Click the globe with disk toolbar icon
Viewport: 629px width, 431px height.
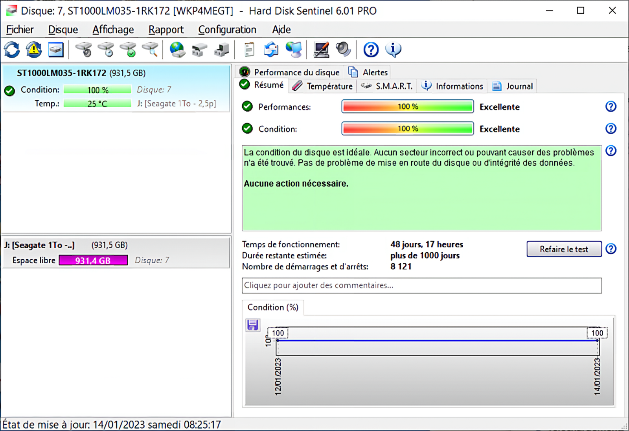click(177, 50)
